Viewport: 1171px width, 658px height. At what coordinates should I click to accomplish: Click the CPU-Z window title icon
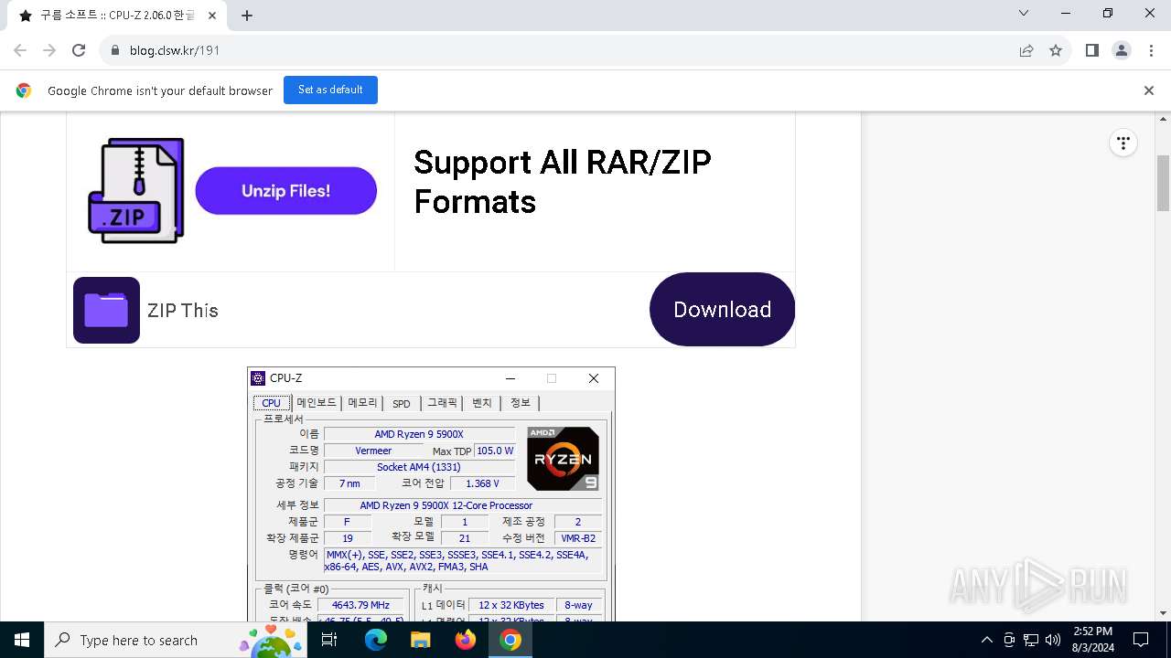click(258, 378)
